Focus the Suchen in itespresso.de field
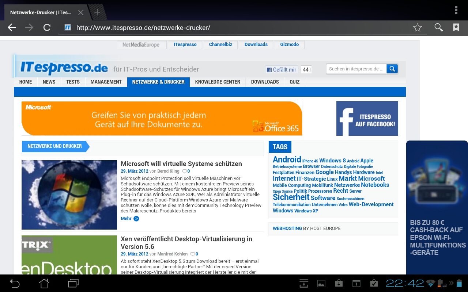The height and width of the screenshot is (292, 468). [x=356, y=69]
